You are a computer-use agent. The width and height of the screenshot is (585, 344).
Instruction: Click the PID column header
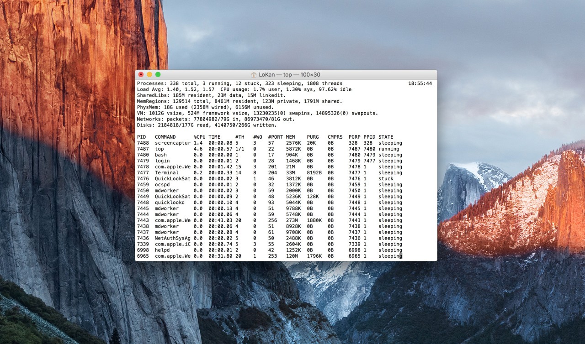[141, 137]
